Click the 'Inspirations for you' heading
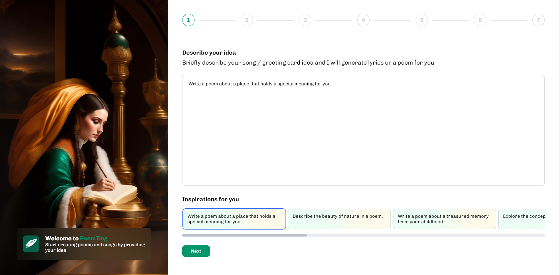This screenshot has height=275, width=560. tap(210, 199)
